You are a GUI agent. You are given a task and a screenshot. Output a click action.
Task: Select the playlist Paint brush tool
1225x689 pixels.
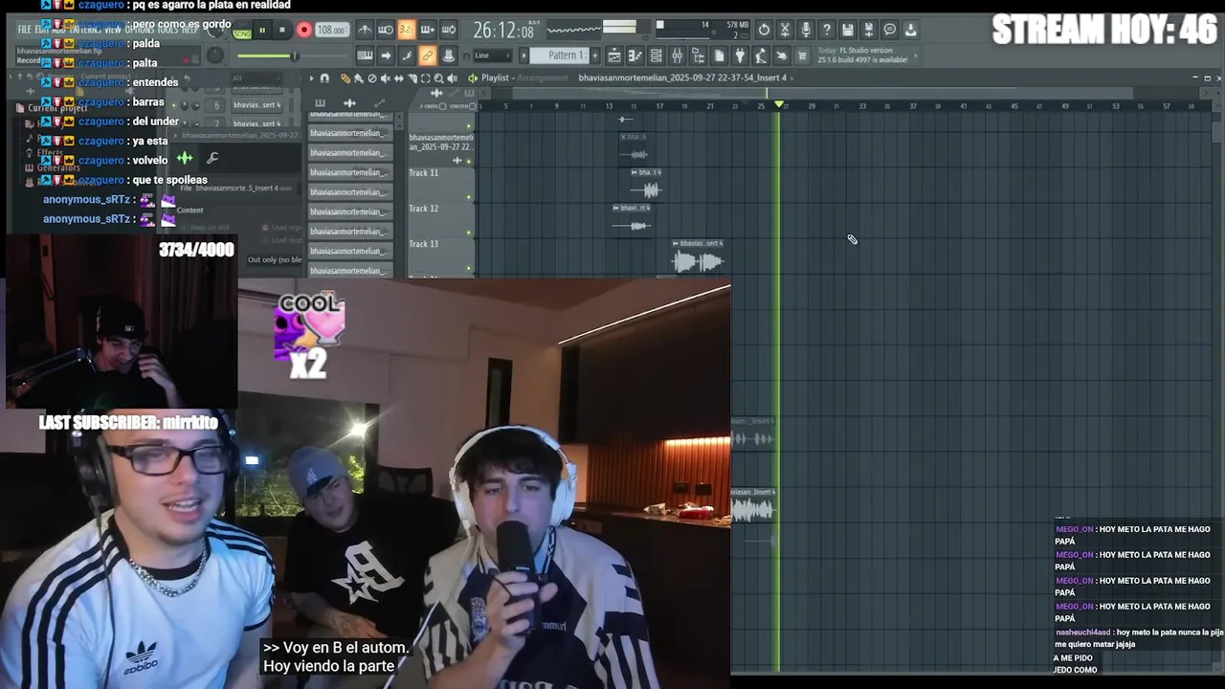[x=359, y=78]
